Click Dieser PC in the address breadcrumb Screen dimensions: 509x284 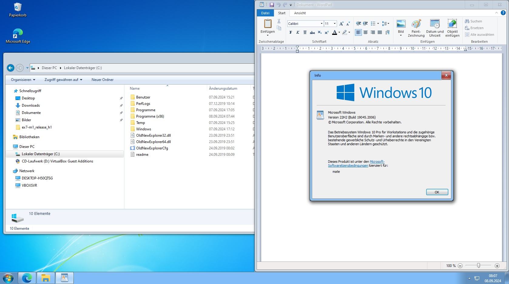(x=49, y=68)
